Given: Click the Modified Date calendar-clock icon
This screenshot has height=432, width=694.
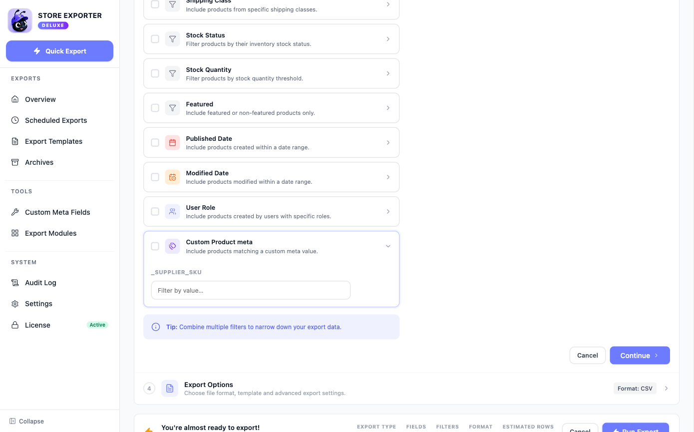Looking at the screenshot, I should point(172,177).
